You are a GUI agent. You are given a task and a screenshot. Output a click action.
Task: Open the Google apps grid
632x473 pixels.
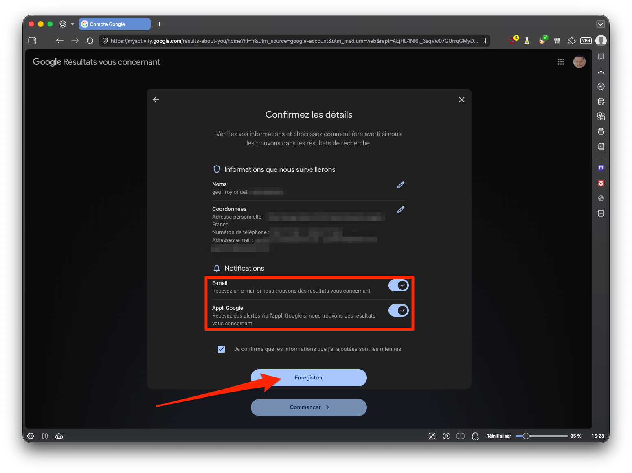pos(561,61)
